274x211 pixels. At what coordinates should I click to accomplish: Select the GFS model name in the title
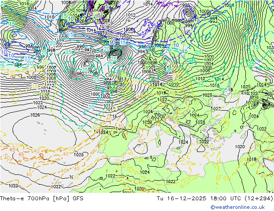[78, 198]
